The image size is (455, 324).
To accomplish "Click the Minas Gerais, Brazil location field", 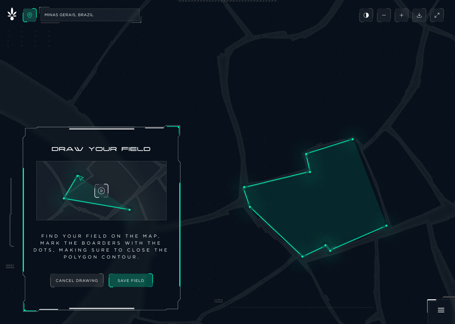I will (90, 15).
